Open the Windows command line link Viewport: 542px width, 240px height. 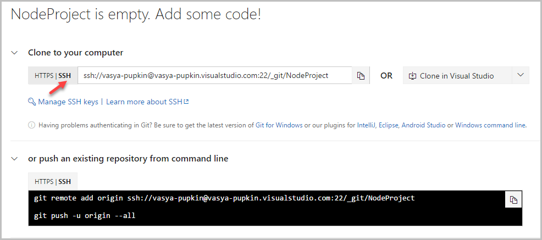pos(490,125)
